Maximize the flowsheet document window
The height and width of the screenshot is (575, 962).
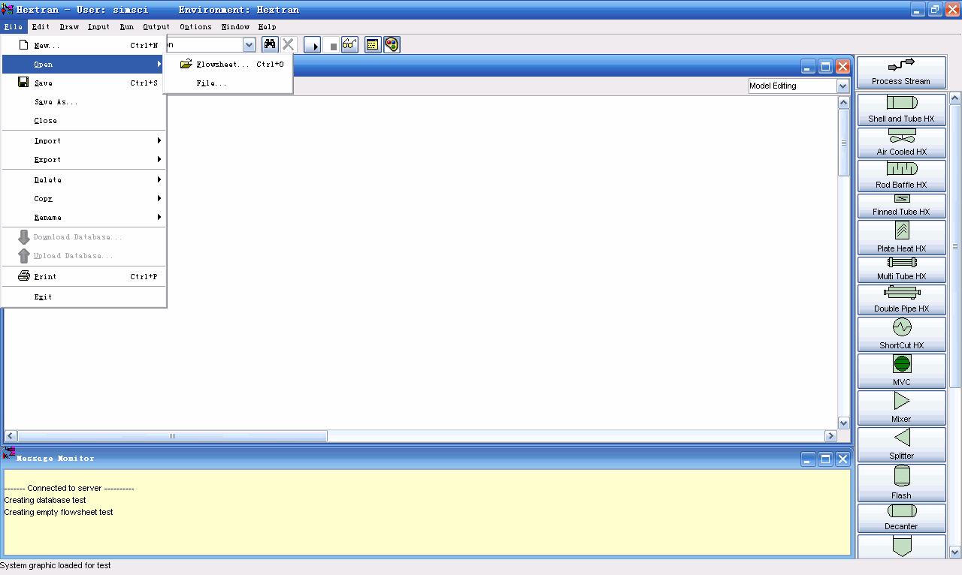pos(826,66)
